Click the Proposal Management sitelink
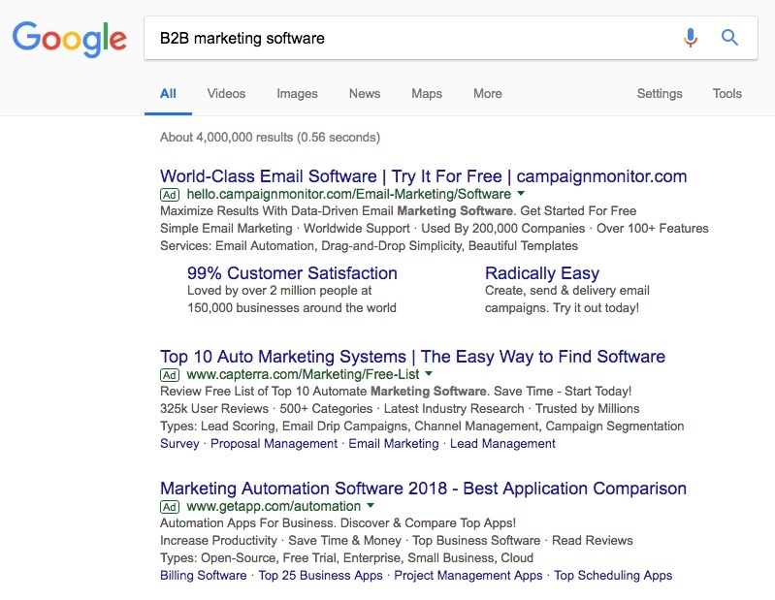 pos(274,443)
